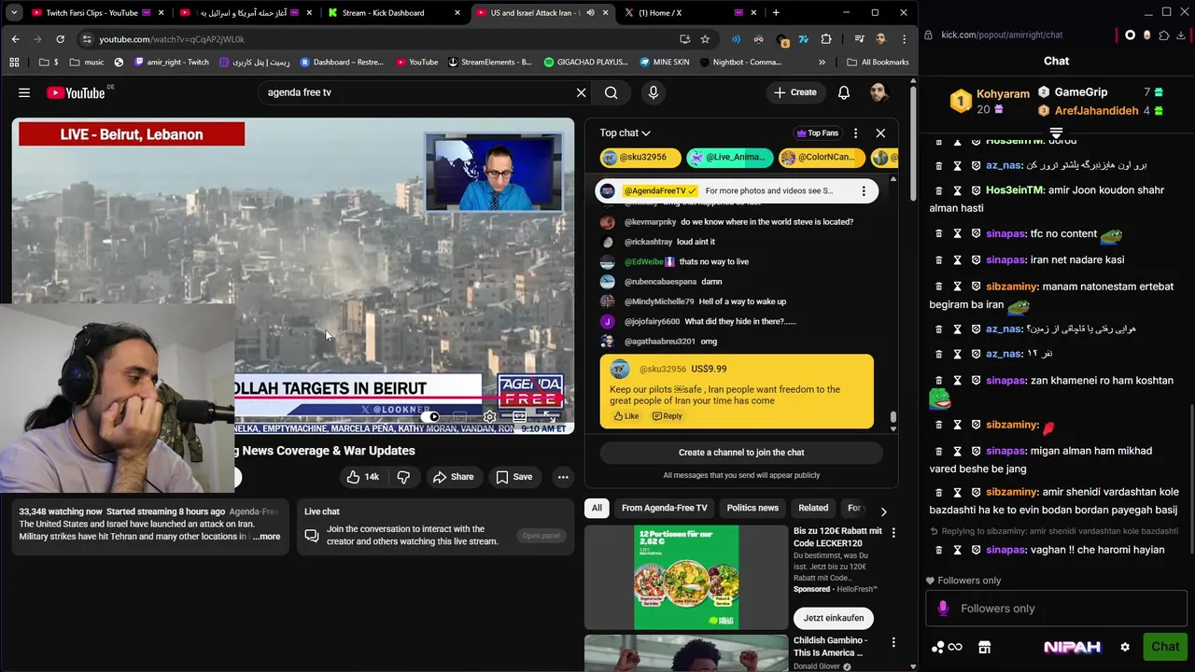Open YouTube notifications bell
The width and height of the screenshot is (1195, 672).
844,92
